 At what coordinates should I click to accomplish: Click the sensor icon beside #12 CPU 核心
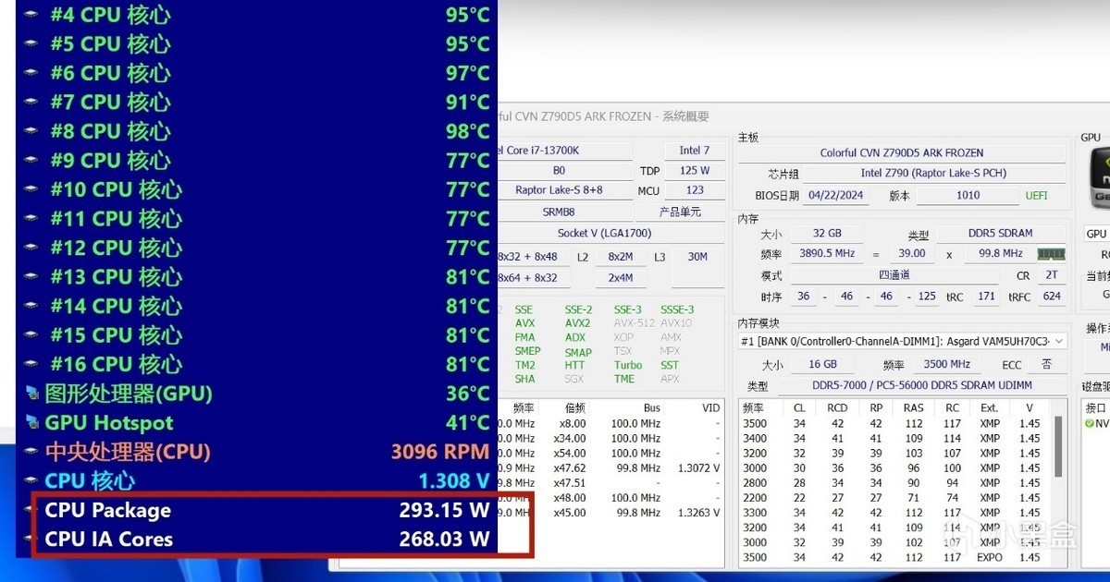(31, 249)
